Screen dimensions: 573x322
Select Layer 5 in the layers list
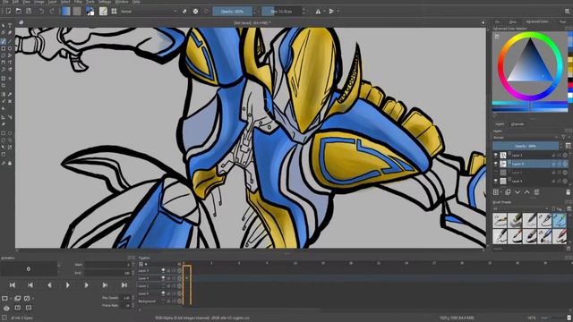coord(531,181)
